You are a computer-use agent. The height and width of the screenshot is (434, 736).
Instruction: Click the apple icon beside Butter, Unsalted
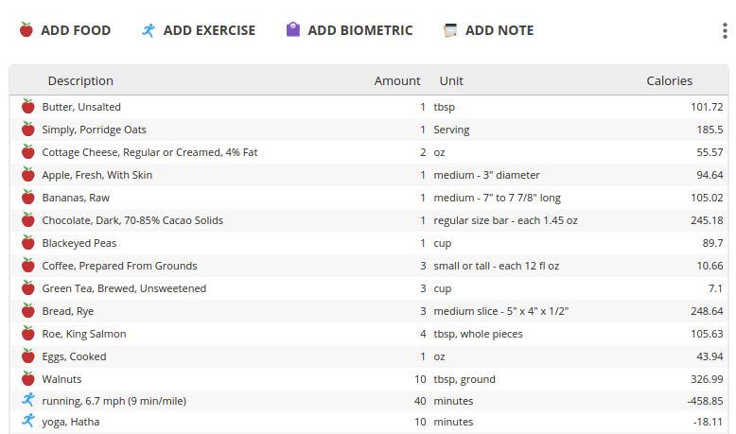click(x=27, y=107)
